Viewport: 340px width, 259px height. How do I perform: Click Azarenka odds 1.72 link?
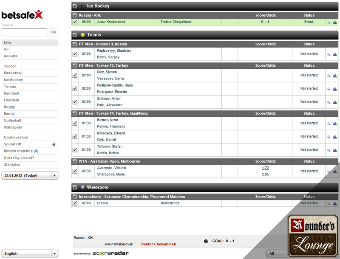(265, 168)
